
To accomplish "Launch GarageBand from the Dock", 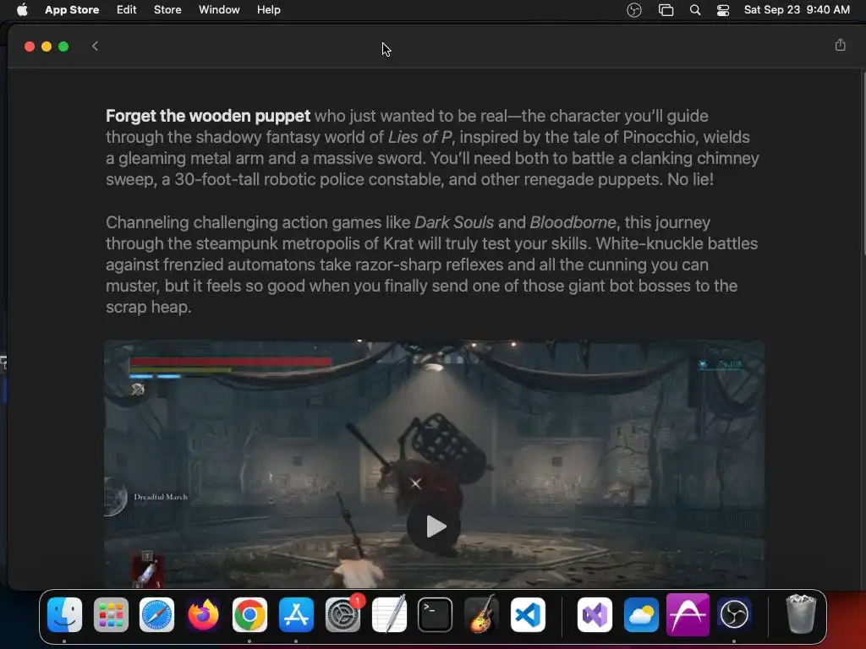I will pos(481,614).
